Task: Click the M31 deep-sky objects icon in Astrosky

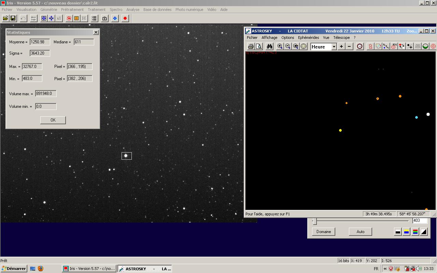Action: tap(394, 46)
